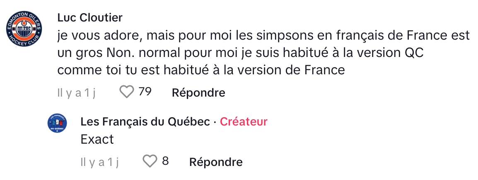
Task: Open the Luc Cloutier profile name
Action: point(90,18)
